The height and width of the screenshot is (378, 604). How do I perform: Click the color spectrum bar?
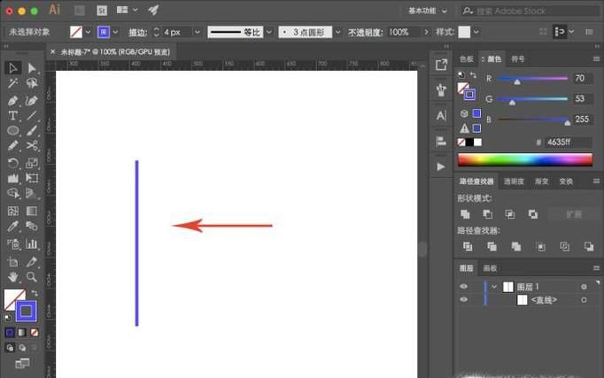[x=524, y=159]
